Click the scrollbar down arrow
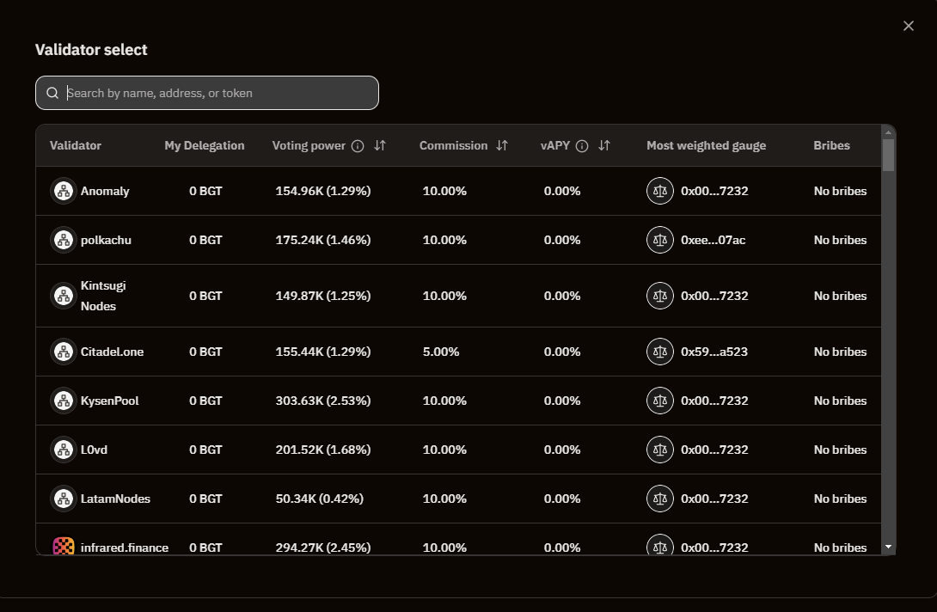Screen dimensions: 937x612 pyautogui.click(x=889, y=547)
